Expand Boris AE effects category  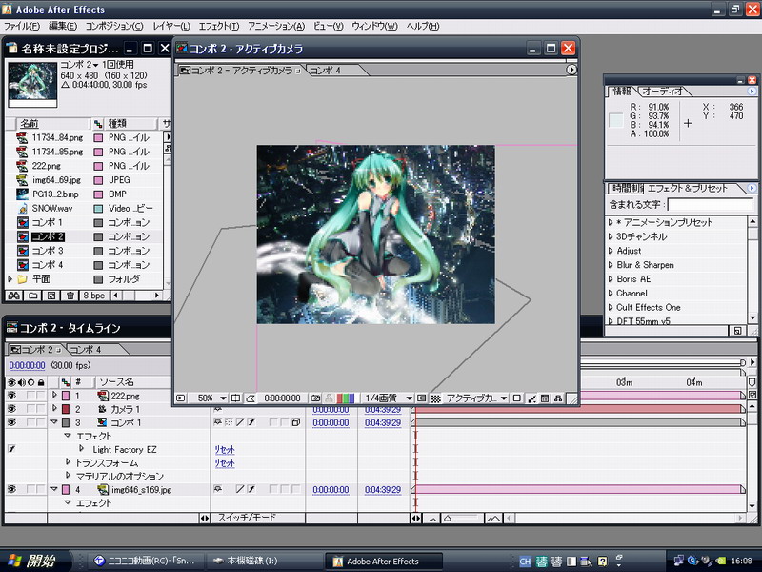(x=611, y=279)
